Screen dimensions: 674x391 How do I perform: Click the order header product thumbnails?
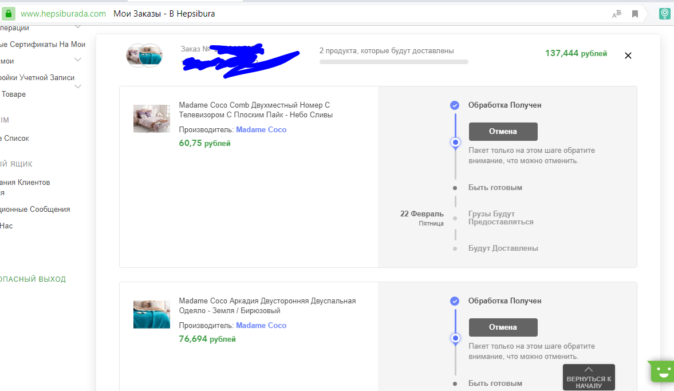144,56
